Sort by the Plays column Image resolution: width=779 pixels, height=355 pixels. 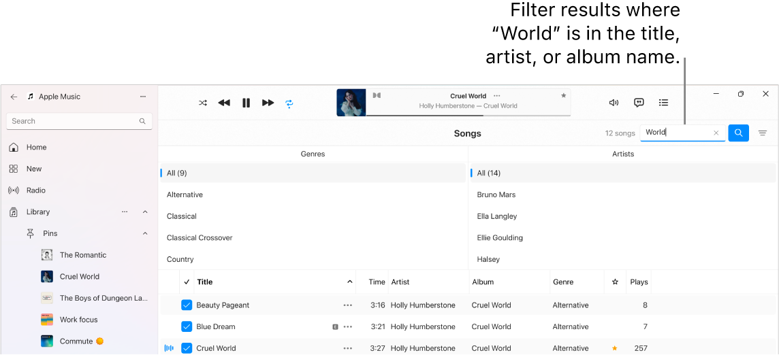(x=639, y=282)
